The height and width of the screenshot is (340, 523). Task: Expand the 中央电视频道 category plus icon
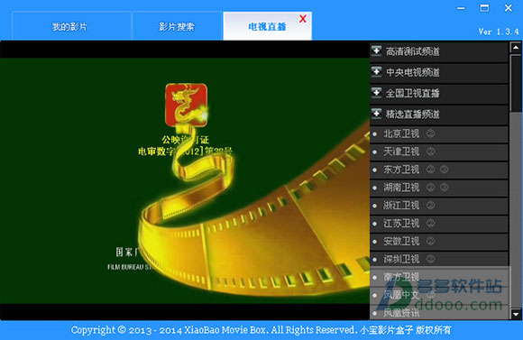pos(377,72)
